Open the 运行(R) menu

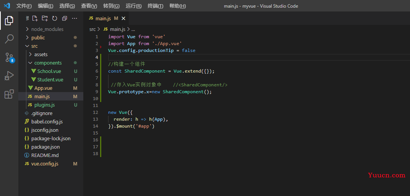pyautogui.click(x=133, y=6)
